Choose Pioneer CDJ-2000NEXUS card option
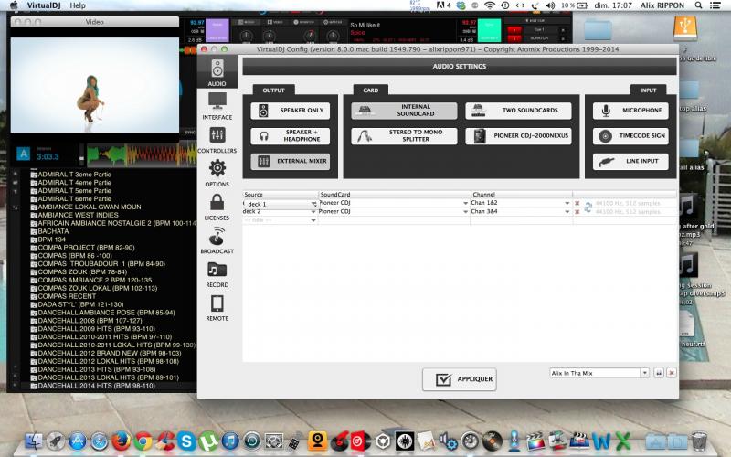731x457 pixels. (518, 135)
